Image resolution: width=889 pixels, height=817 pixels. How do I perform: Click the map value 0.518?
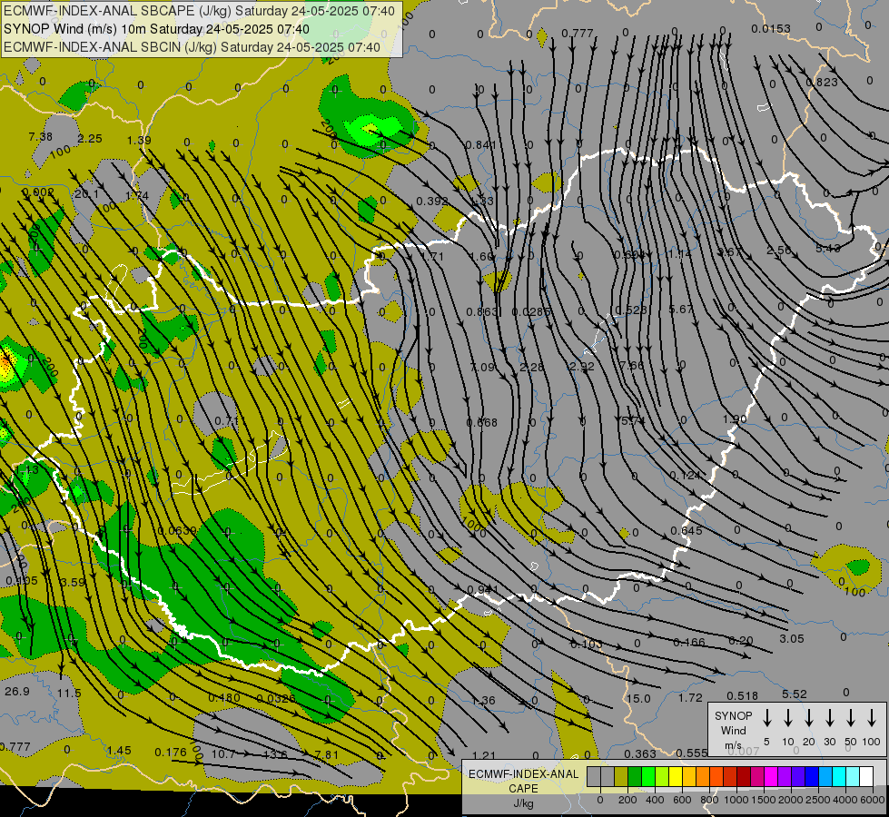pyautogui.click(x=742, y=695)
